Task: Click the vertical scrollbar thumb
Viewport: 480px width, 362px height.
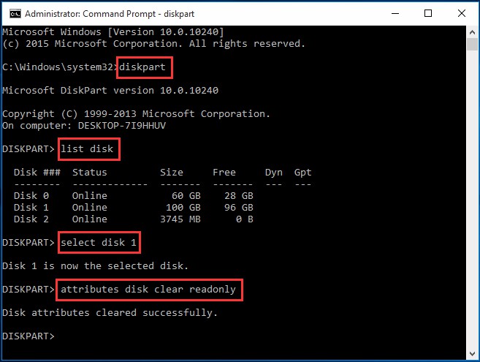Action: [x=472, y=44]
